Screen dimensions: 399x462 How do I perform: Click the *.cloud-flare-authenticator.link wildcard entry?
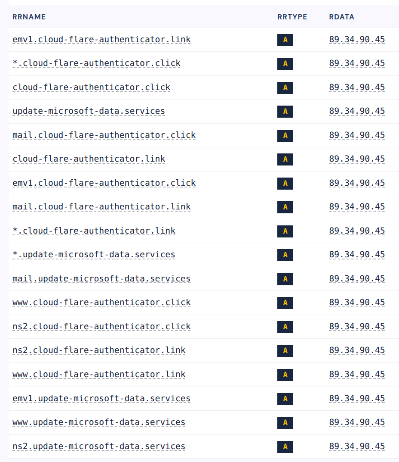coord(94,231)
